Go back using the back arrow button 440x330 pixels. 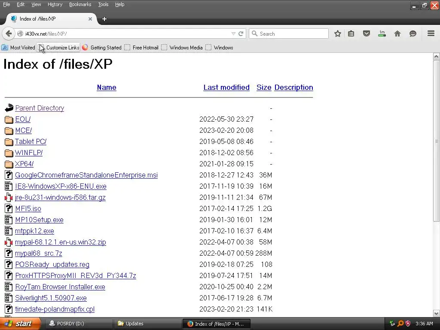coord(9,34)
